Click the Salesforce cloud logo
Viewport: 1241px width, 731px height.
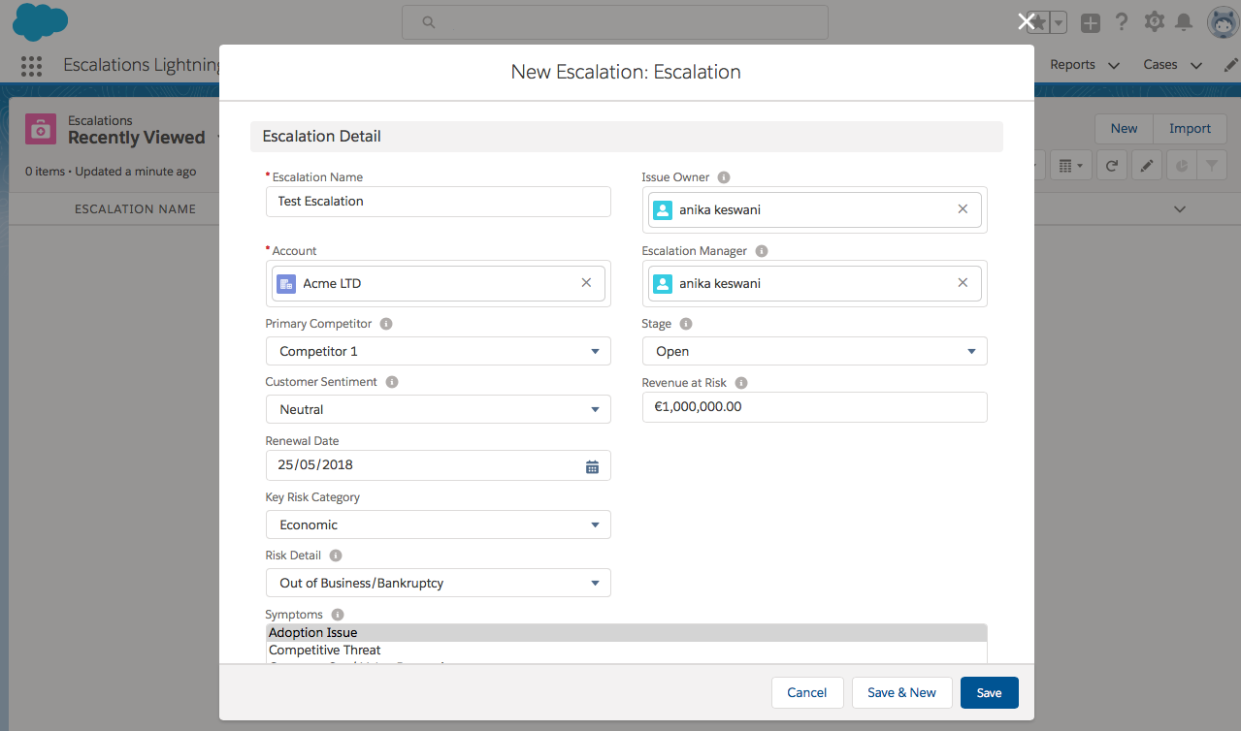tap(39, 21)
